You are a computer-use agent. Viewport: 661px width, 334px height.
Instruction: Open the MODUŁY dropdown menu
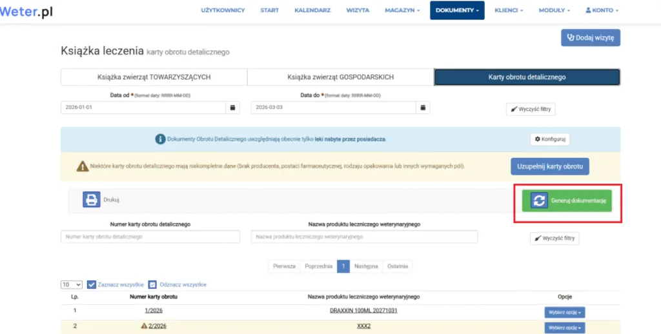[554, 10]
